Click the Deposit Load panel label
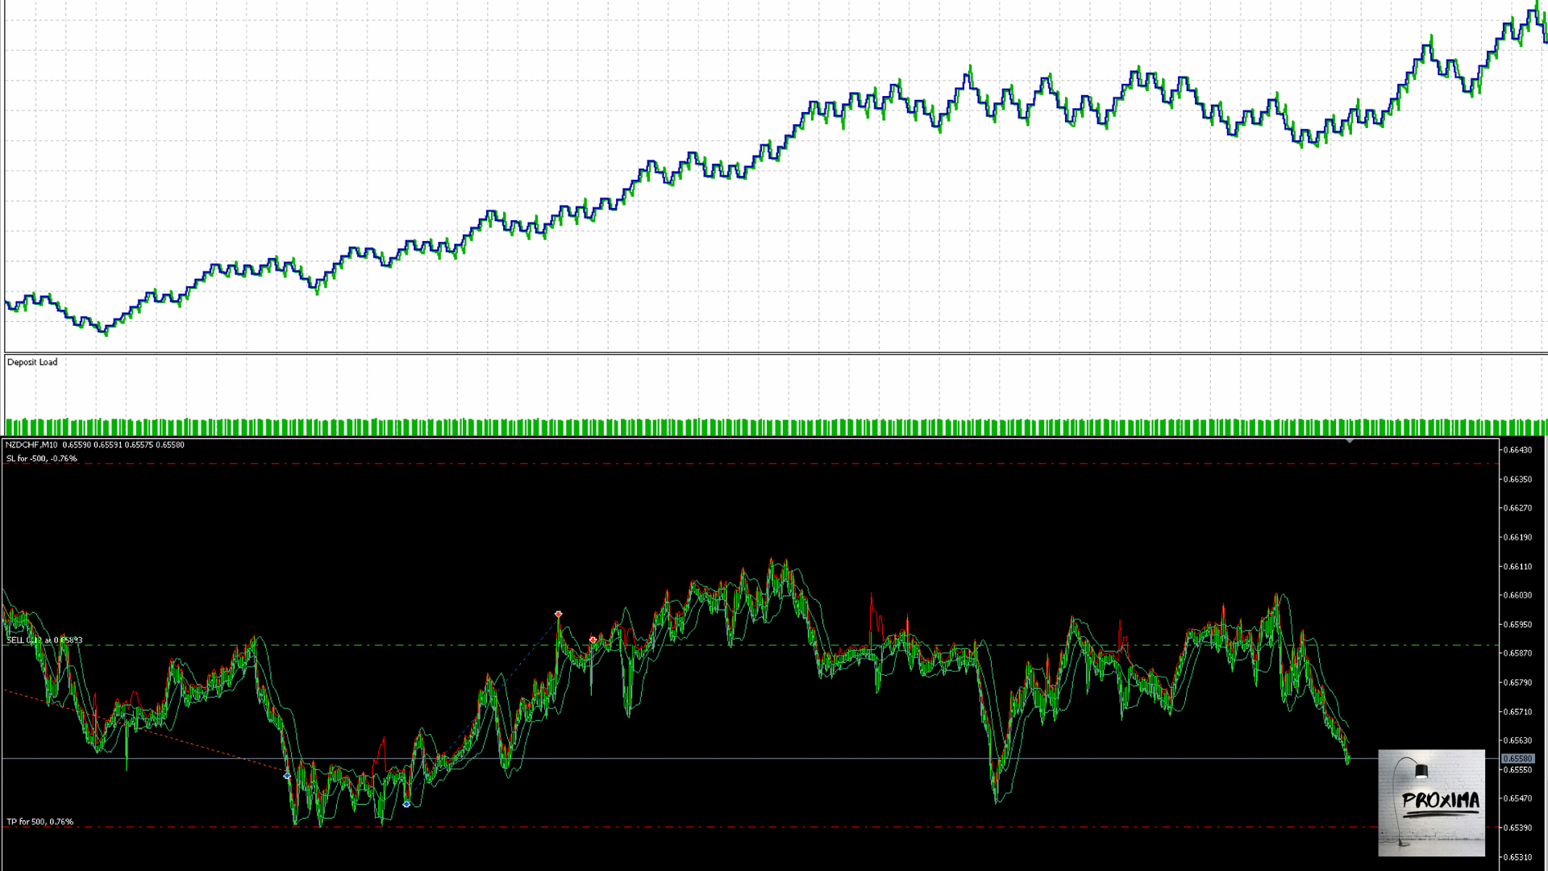The height and width of the screenshot is (871, 1548). tap(32, 362)
